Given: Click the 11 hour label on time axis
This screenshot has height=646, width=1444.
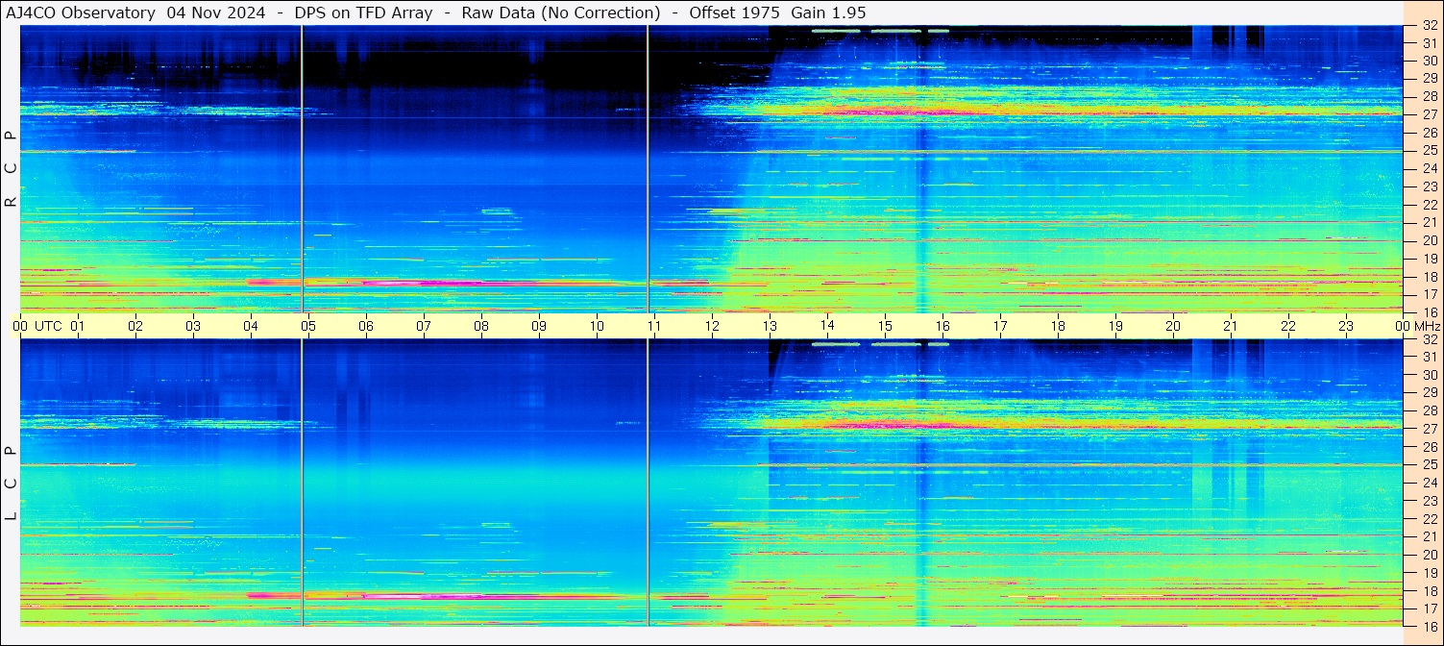Looking at the screenshot, I should click(x=653, y=326).
